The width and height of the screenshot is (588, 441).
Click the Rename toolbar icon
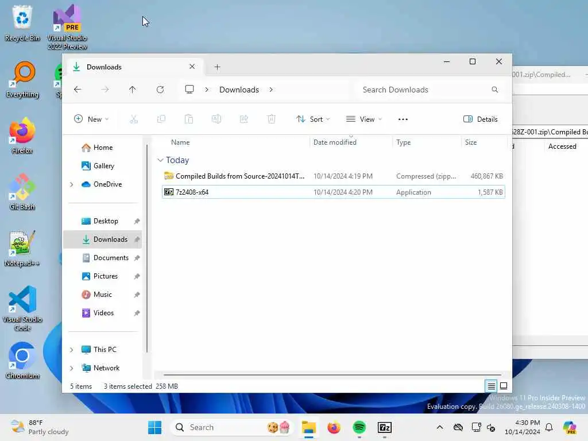[216, 119]
